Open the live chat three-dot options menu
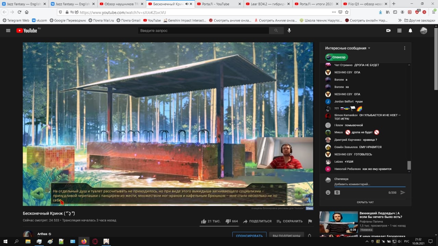This screenshot has width=438, height=246. pos(404,48)
